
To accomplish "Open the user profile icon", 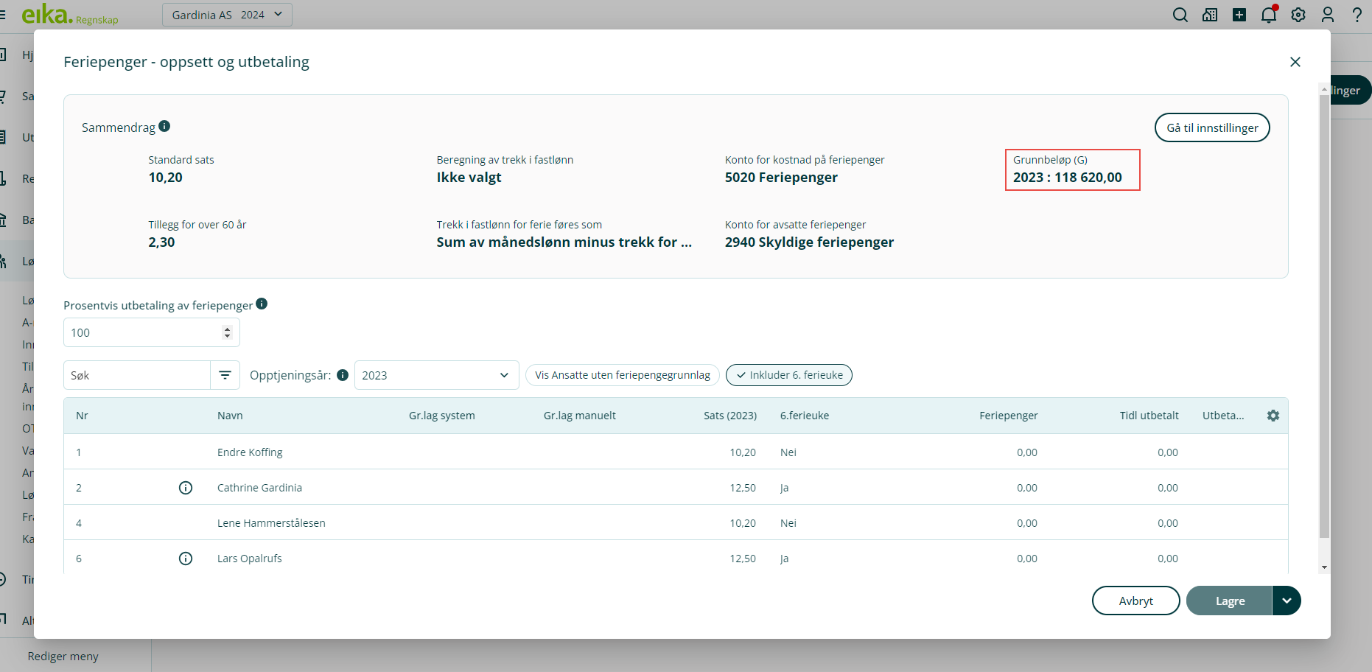I will tap(1328, 15).
